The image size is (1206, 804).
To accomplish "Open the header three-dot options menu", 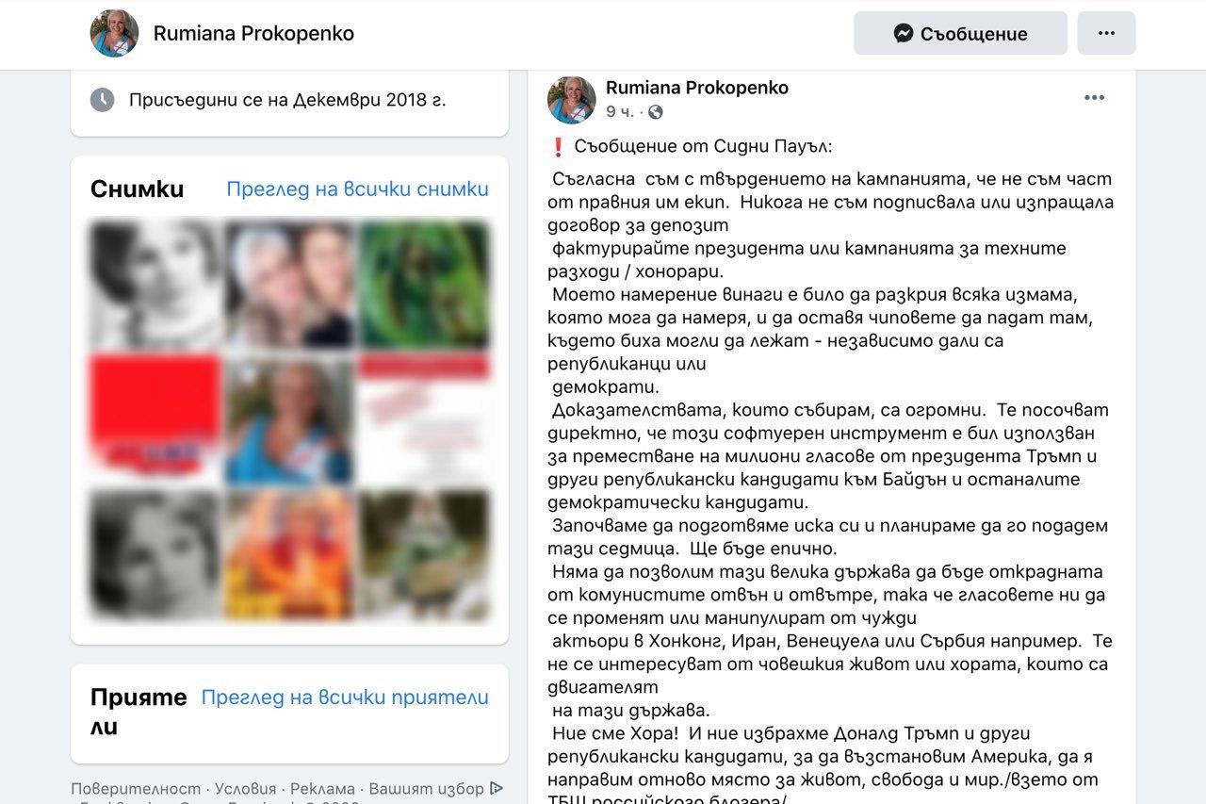I will point(1106,33).
